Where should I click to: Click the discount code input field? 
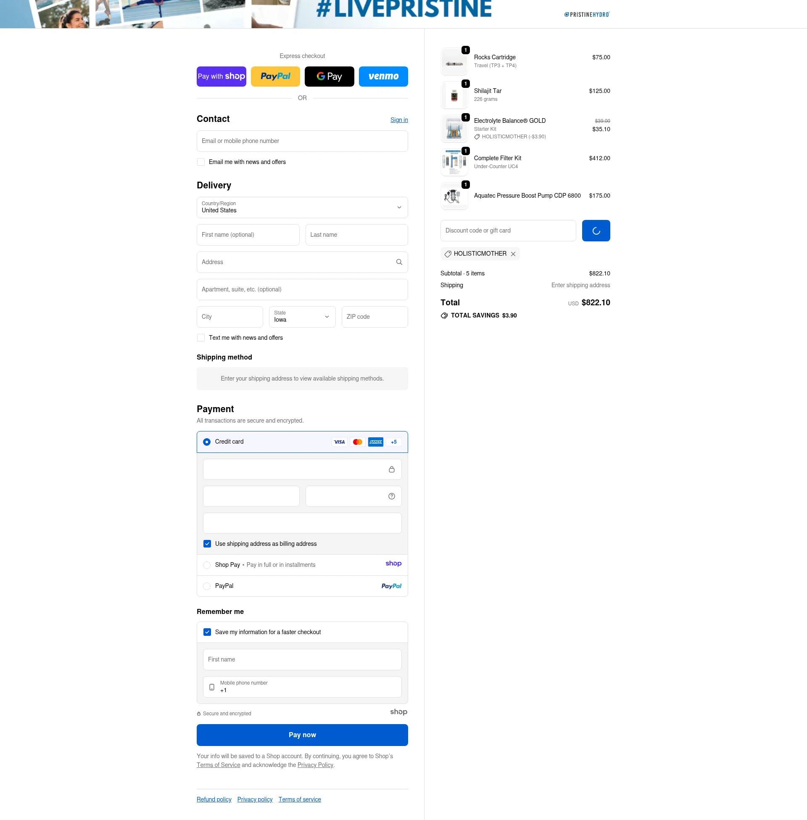[508, 230]
